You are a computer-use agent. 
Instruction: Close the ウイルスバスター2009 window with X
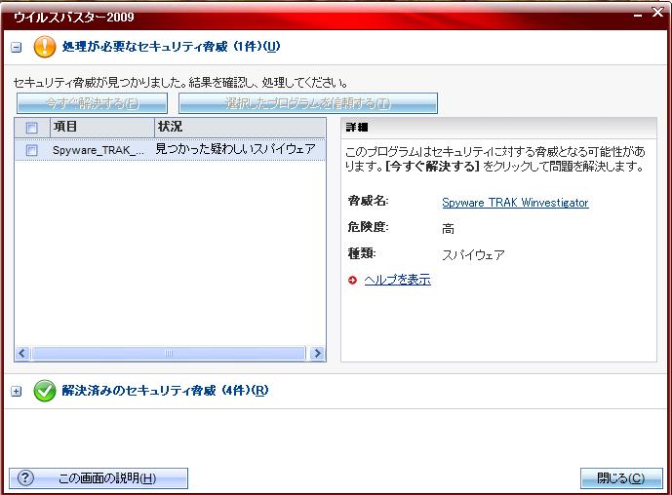pyautogui.click(x=657, y=13)
